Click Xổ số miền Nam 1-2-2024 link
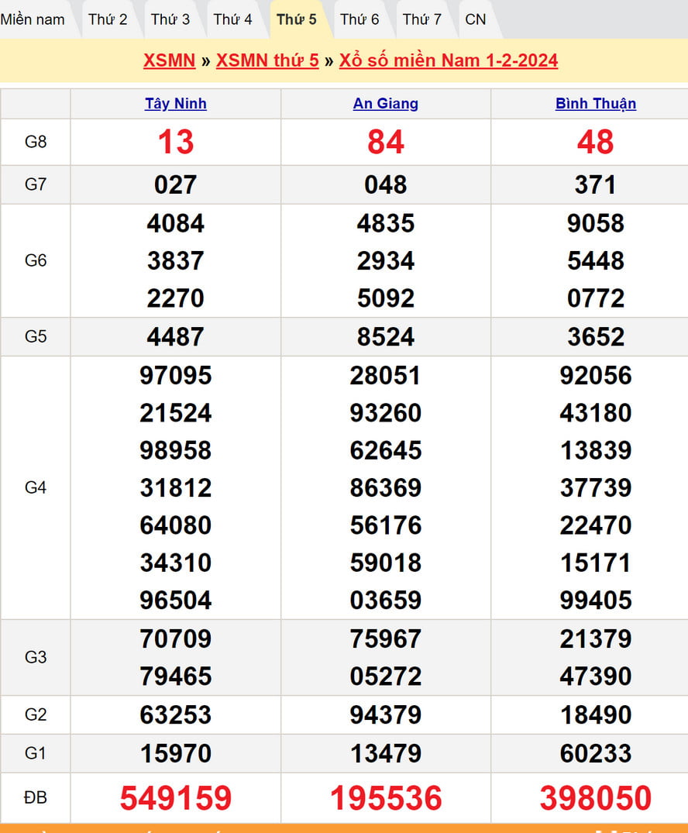688x833 pixels. click(449, 60)
